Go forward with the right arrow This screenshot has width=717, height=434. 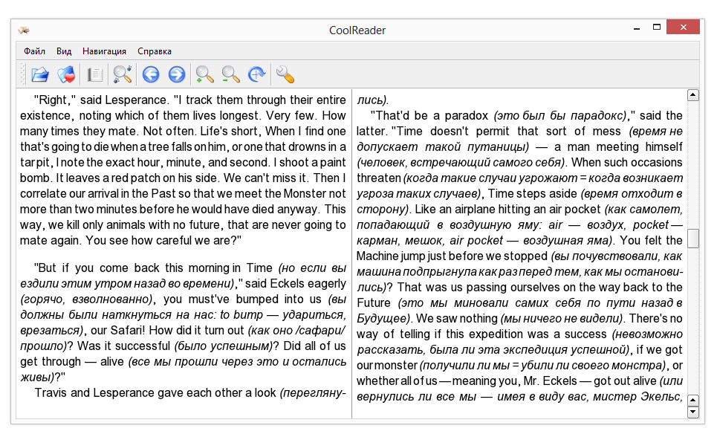[x=177, y=74]
